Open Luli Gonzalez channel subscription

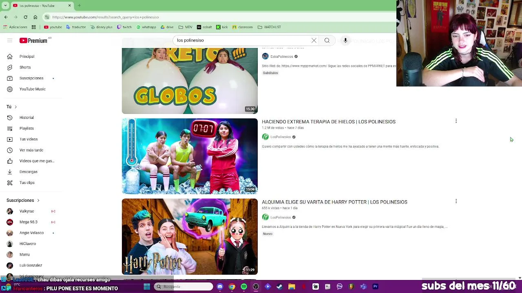[x=31, y=265]
